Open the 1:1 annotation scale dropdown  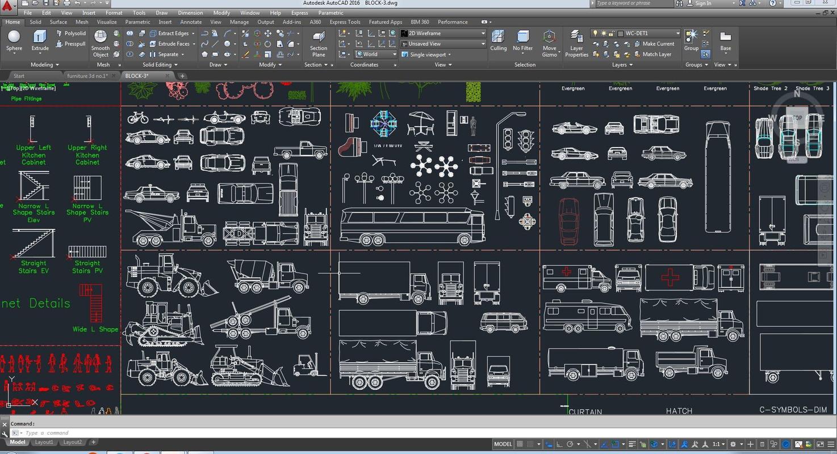coord(718,444)
